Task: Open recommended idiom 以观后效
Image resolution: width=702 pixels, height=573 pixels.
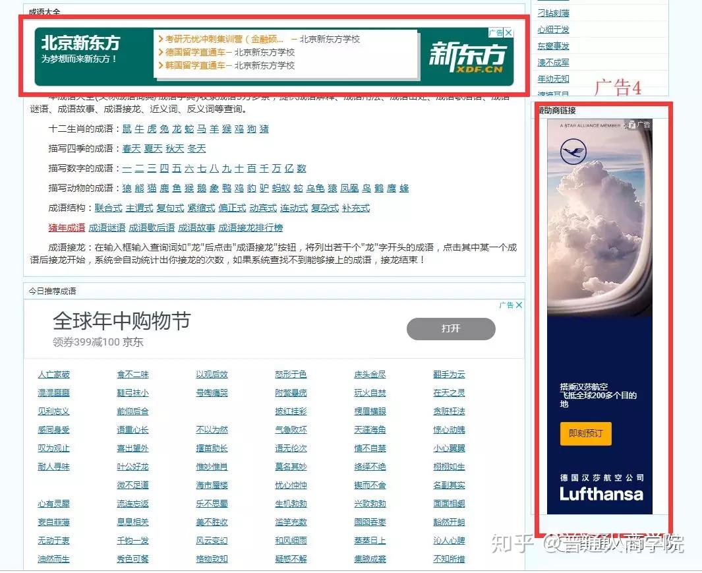Action: click(212, 375)
